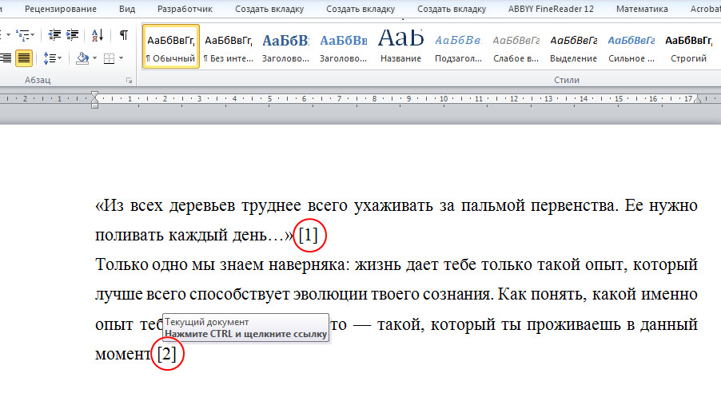The width and height of the screenshot is (721, 417).
Task: Click the word «поливать» in the second line
Action: (129, 235)
